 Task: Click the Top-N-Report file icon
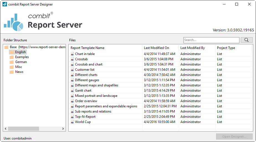click(x=72, y=117)
